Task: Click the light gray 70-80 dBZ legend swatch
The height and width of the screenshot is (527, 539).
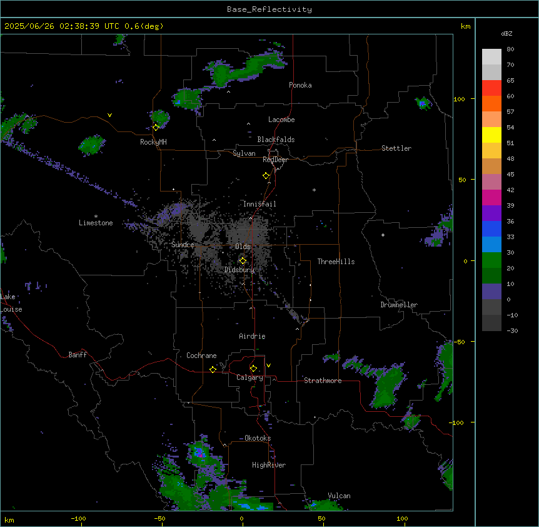Action: pos(491,57)
